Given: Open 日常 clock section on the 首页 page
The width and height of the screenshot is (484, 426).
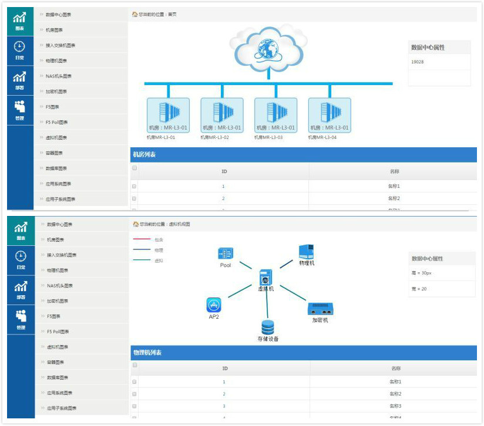Looking at the screenshot, I should pos(20,50).
